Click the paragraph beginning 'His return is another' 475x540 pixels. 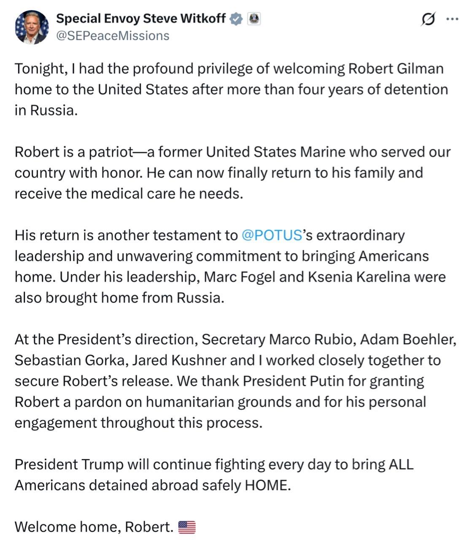tap(230, 266)
